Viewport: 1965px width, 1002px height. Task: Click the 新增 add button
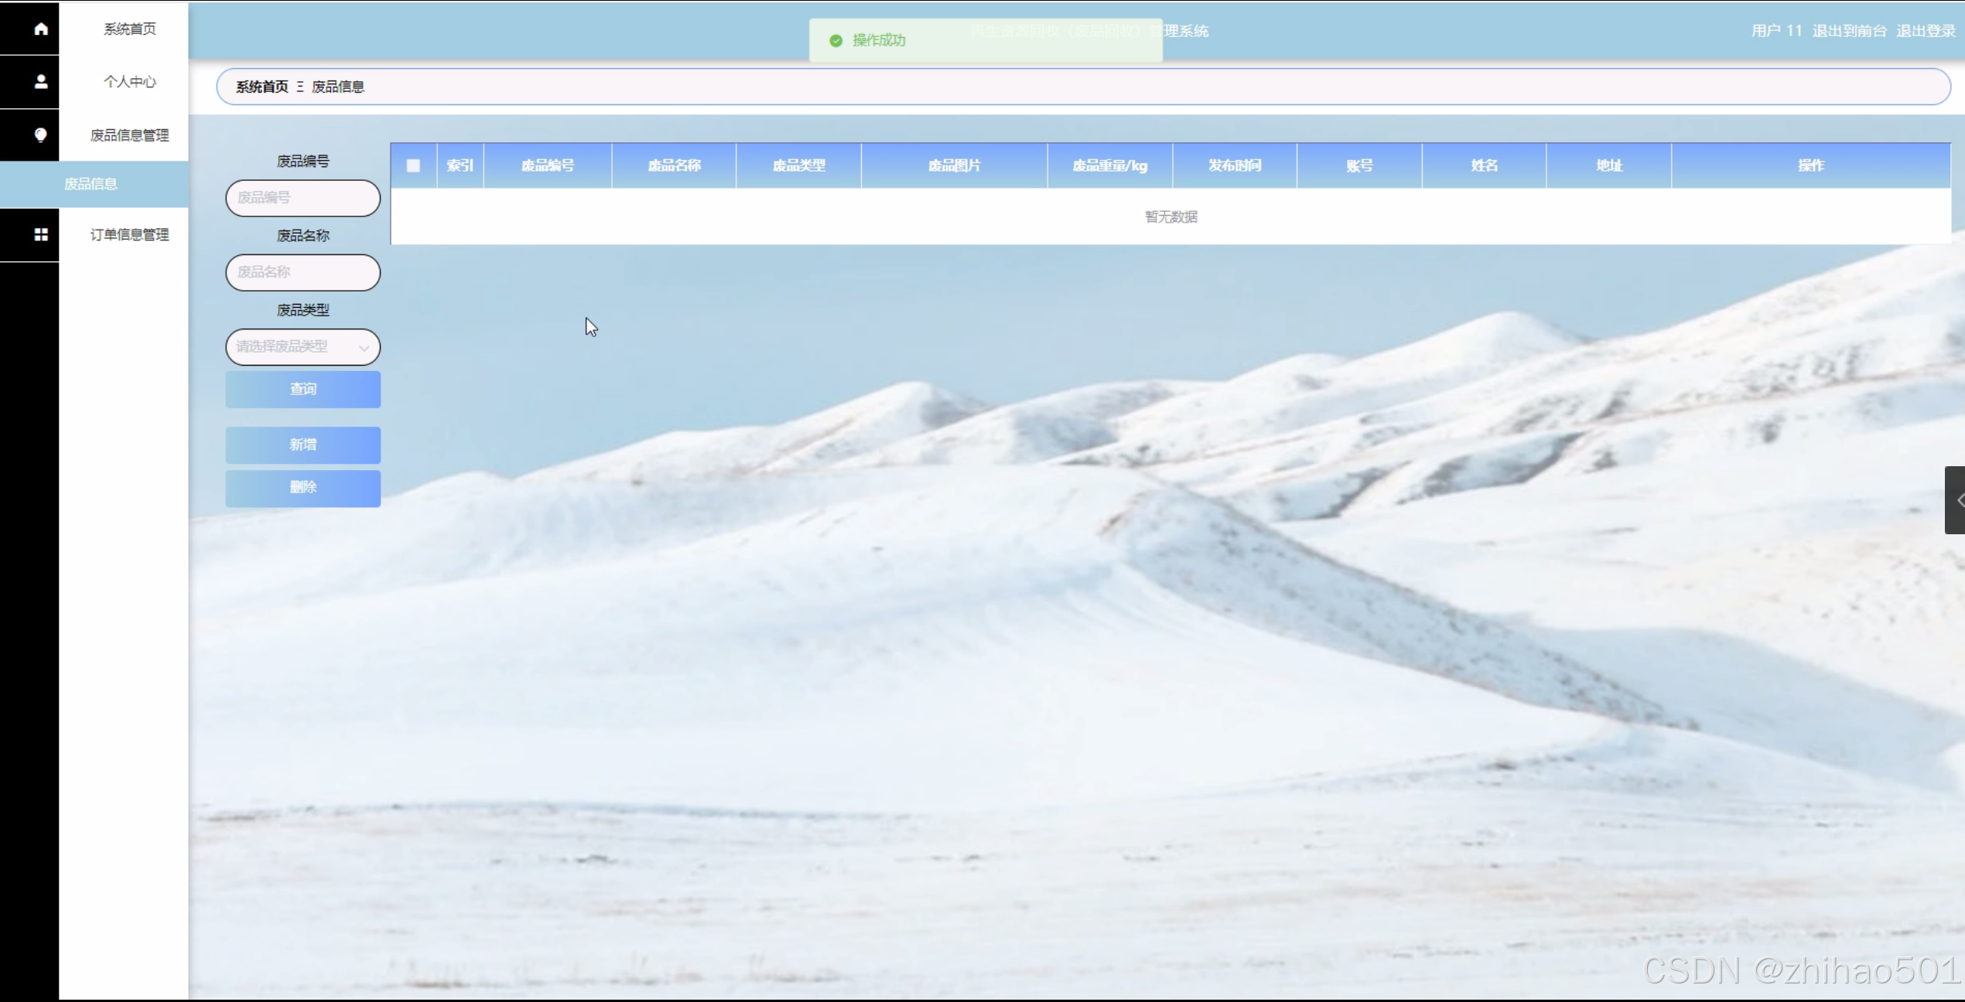[x=302, y=445]
